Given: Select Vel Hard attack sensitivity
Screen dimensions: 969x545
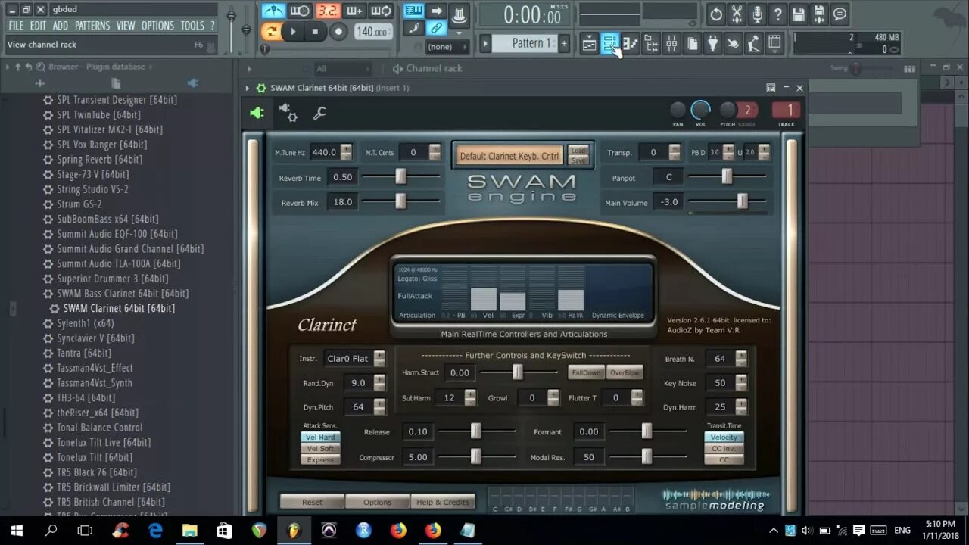Looking at the screenshot, I should pyautogui.click(x=320, y=437).
